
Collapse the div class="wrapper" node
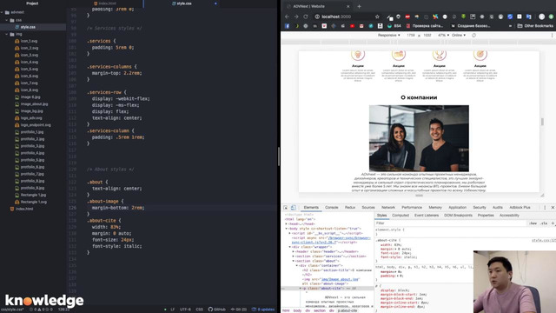[289, 247]
